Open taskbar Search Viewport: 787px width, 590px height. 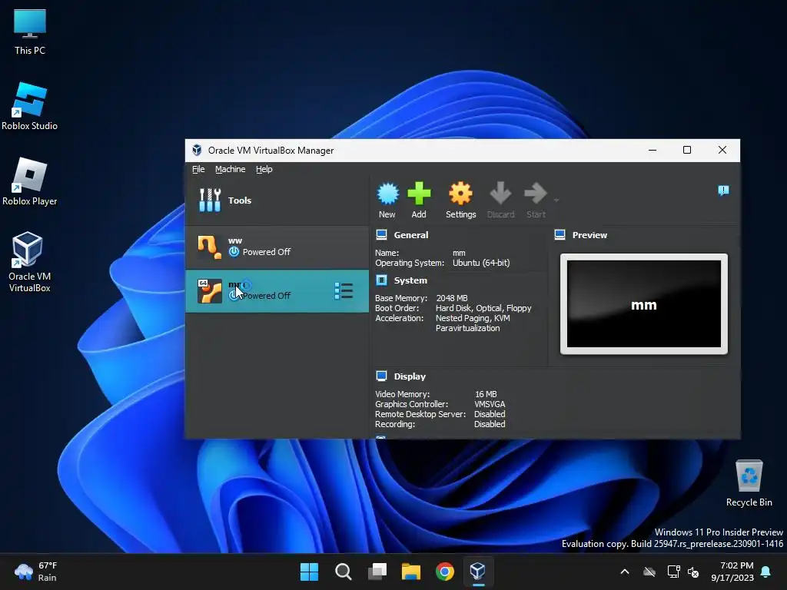(344, 572)
